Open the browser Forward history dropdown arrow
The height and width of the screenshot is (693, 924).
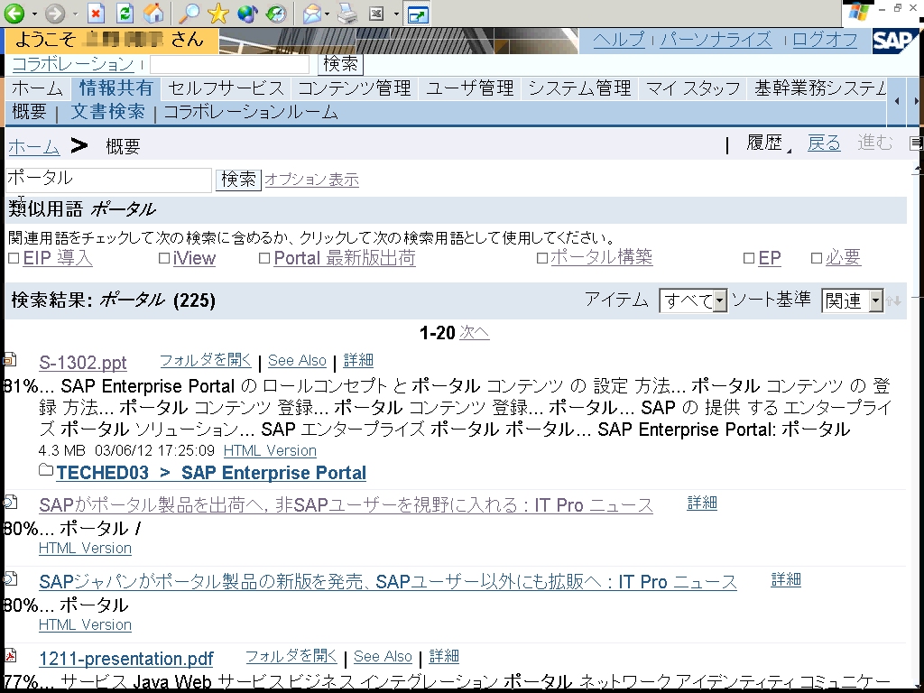coord(75,14)
